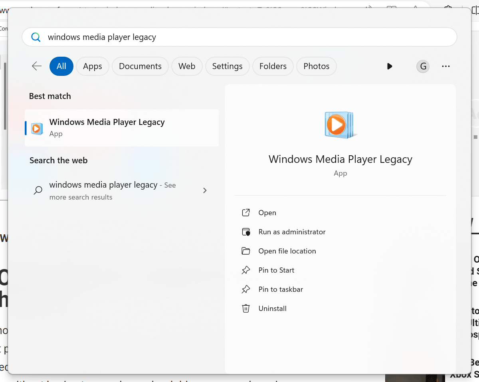Open web results for 'windows media player legacy'
The height and width of the screenshot is (382, 479).
click(122, 190)
